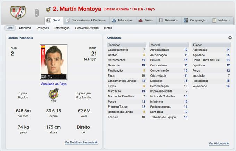The height and width of the screenshot is (151, 236).
Task: Expand the Atributos panel dropdown arrow
Action: (x=230, y=38)
